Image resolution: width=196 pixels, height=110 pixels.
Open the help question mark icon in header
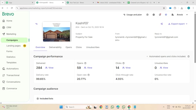[x=147, y=15]
